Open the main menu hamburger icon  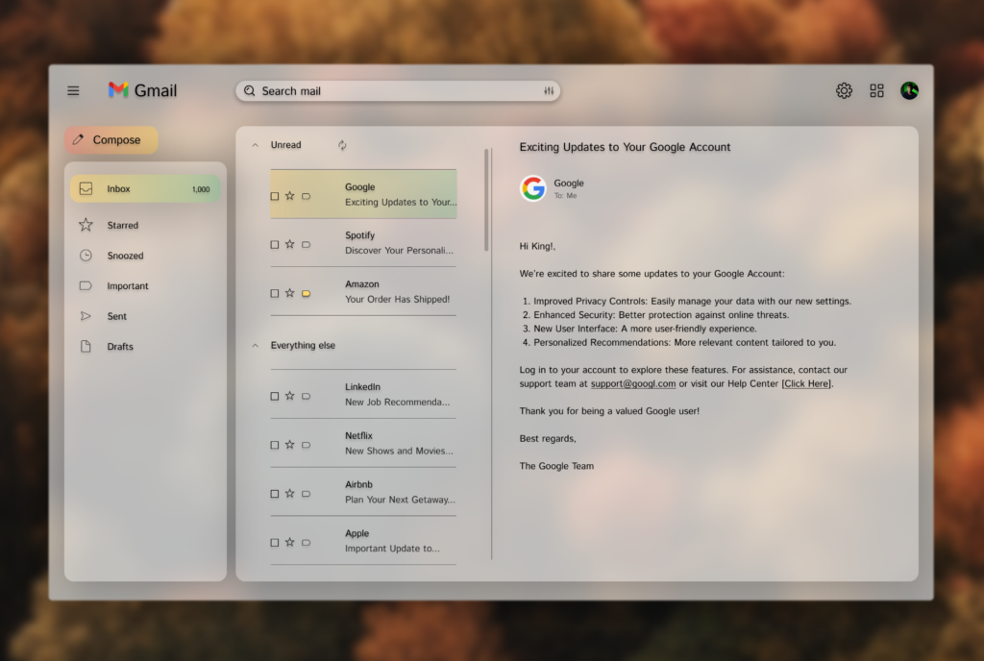73,91
